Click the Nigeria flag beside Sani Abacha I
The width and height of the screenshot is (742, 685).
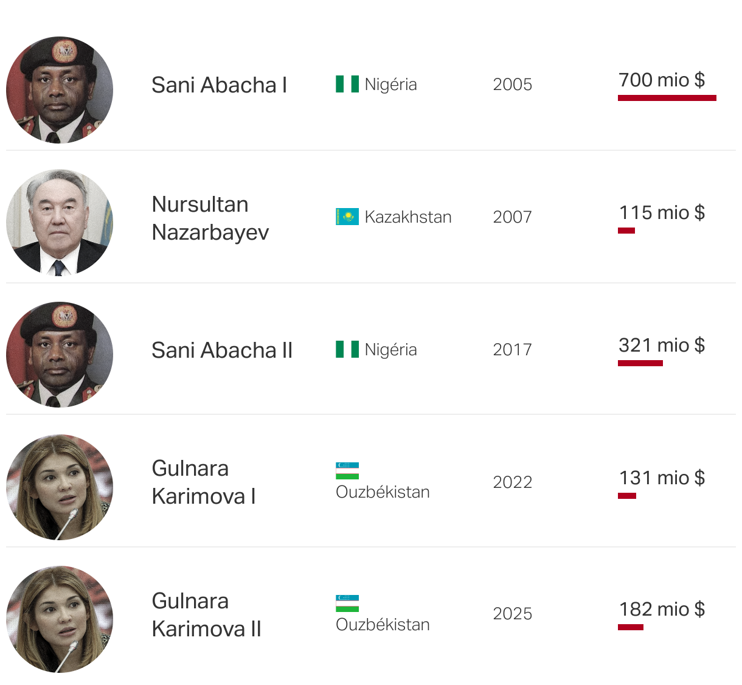347,84
